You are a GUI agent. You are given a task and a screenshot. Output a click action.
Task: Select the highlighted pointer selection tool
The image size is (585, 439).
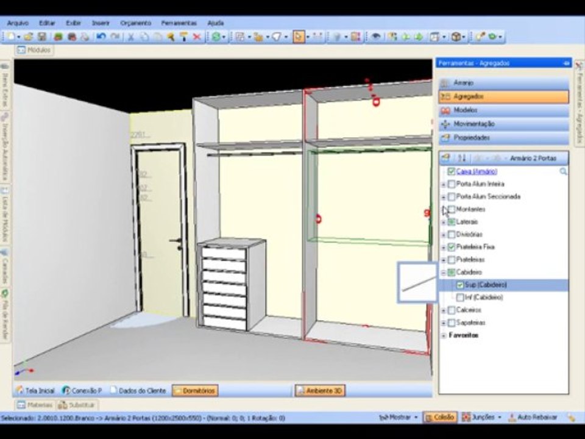pos(299,37)
